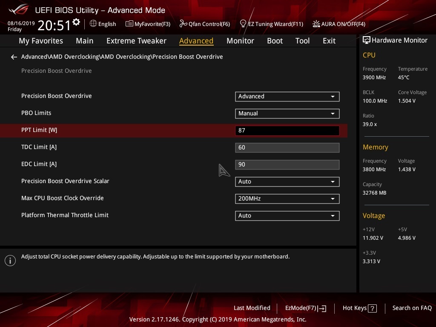436x327 pixels.
Task: Click the Hot Keys question mark icon
Action: (x=372, y=308)
